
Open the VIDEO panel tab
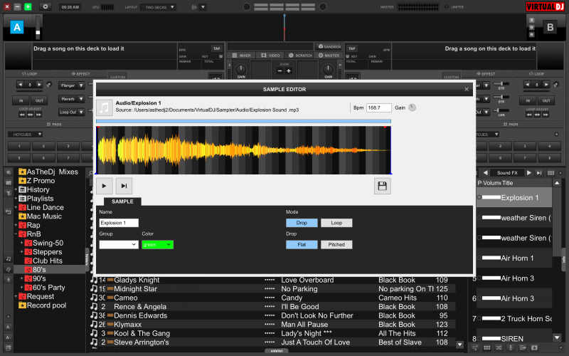point(271,56)
